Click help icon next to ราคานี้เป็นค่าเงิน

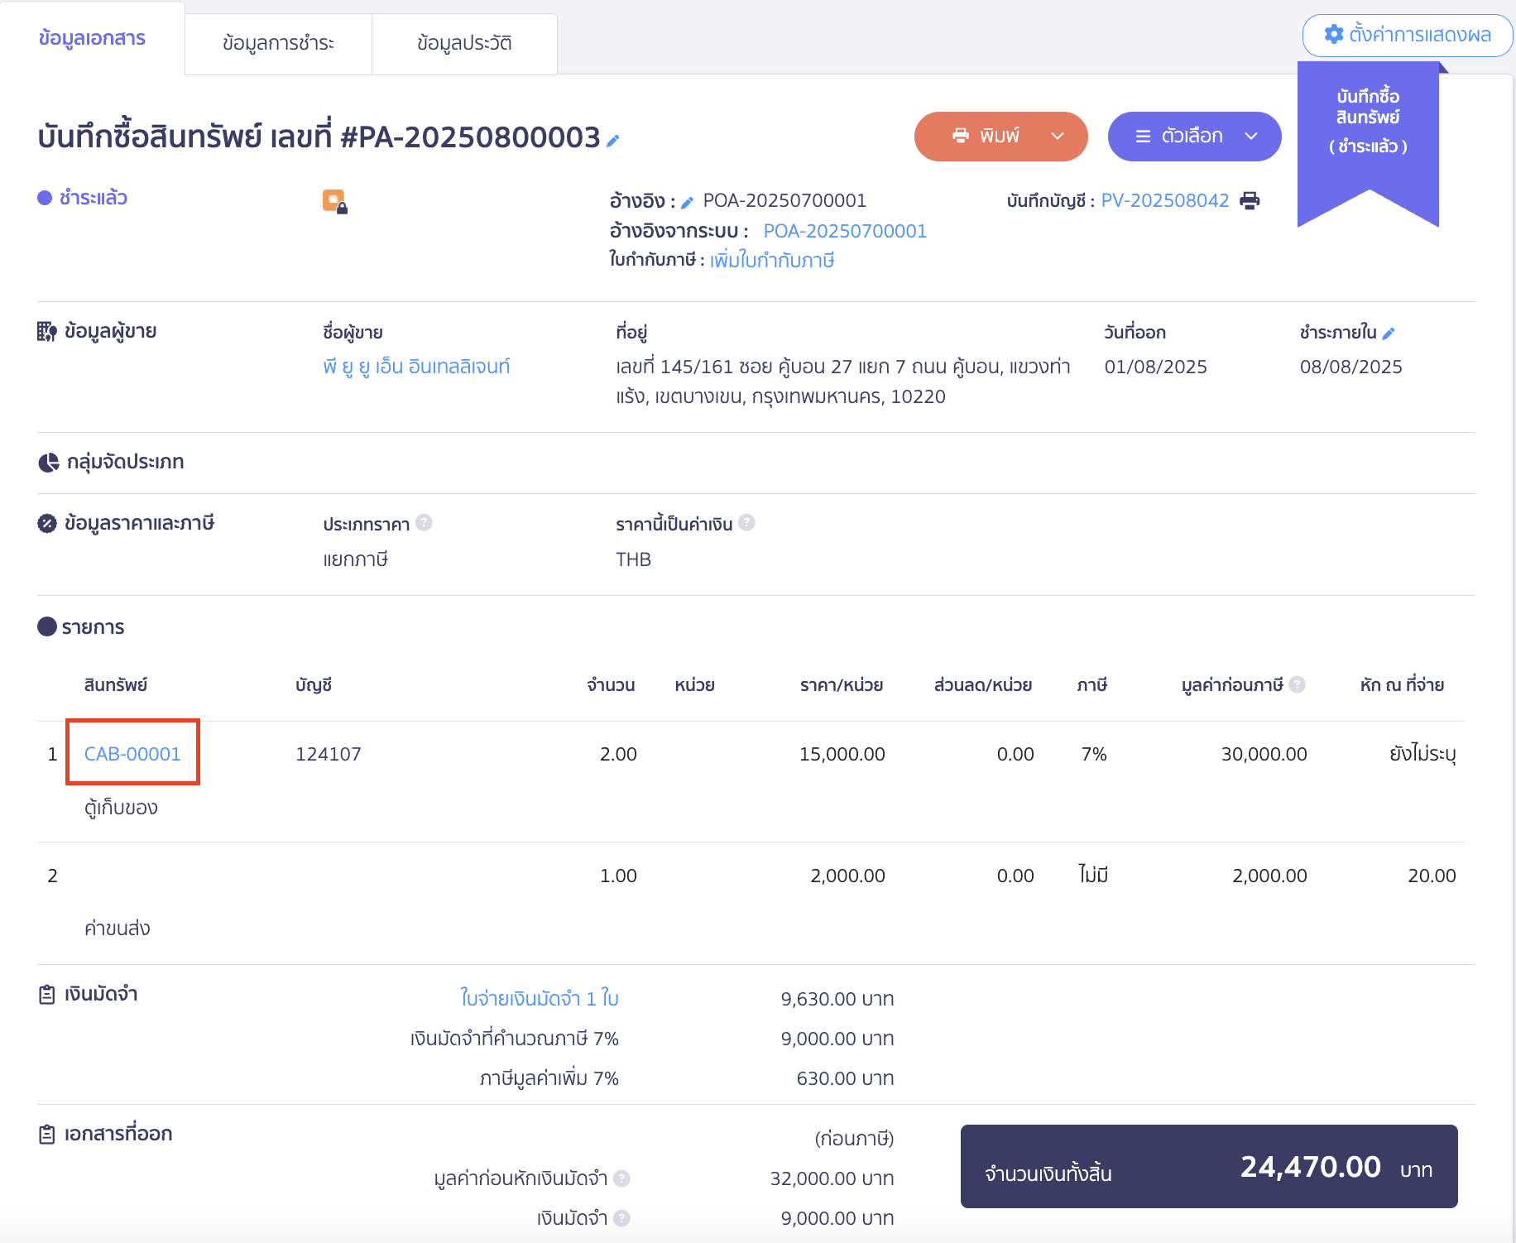point(747,522)
